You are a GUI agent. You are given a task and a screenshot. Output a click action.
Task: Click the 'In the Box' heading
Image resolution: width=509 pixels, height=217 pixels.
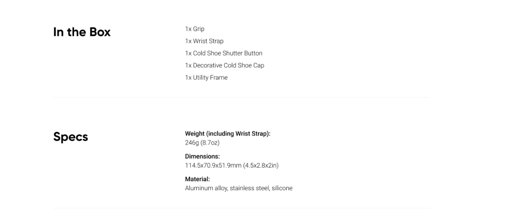pyautogui.click(x=82, y=32)
